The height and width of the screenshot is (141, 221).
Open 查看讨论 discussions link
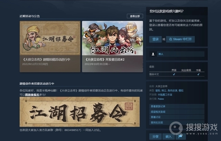pyautogui.click(x=177, y=117)
